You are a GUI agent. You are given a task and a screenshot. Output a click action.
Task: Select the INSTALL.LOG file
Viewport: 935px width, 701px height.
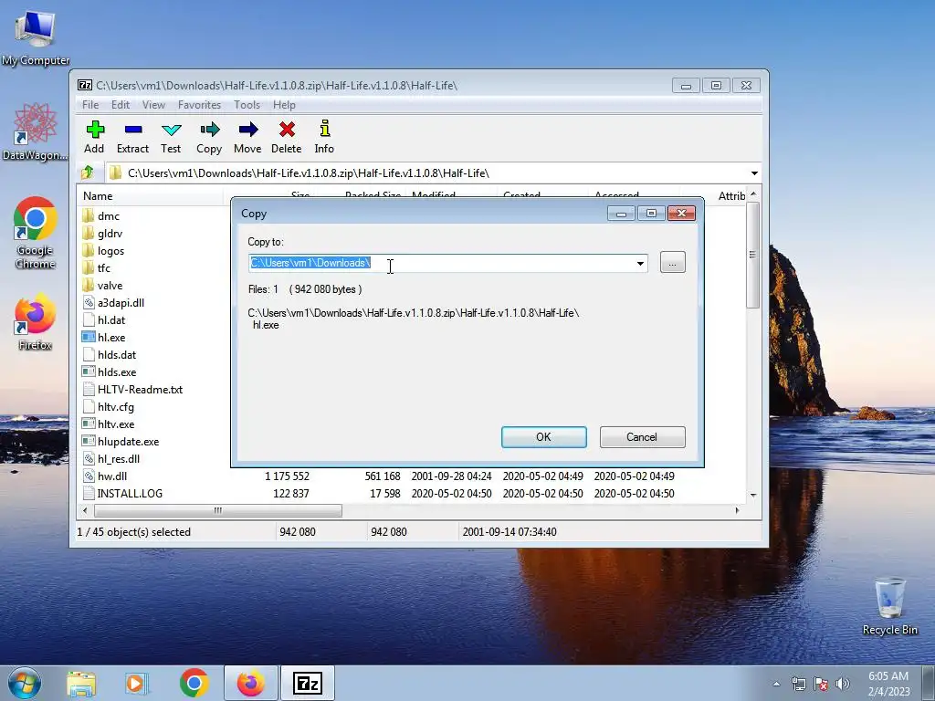tap(121, 493)
